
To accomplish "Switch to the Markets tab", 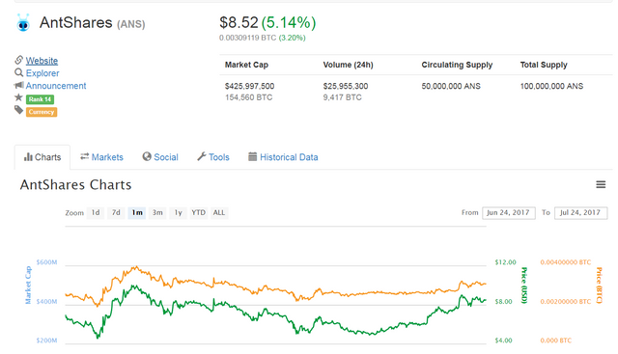I will point(101,157).
